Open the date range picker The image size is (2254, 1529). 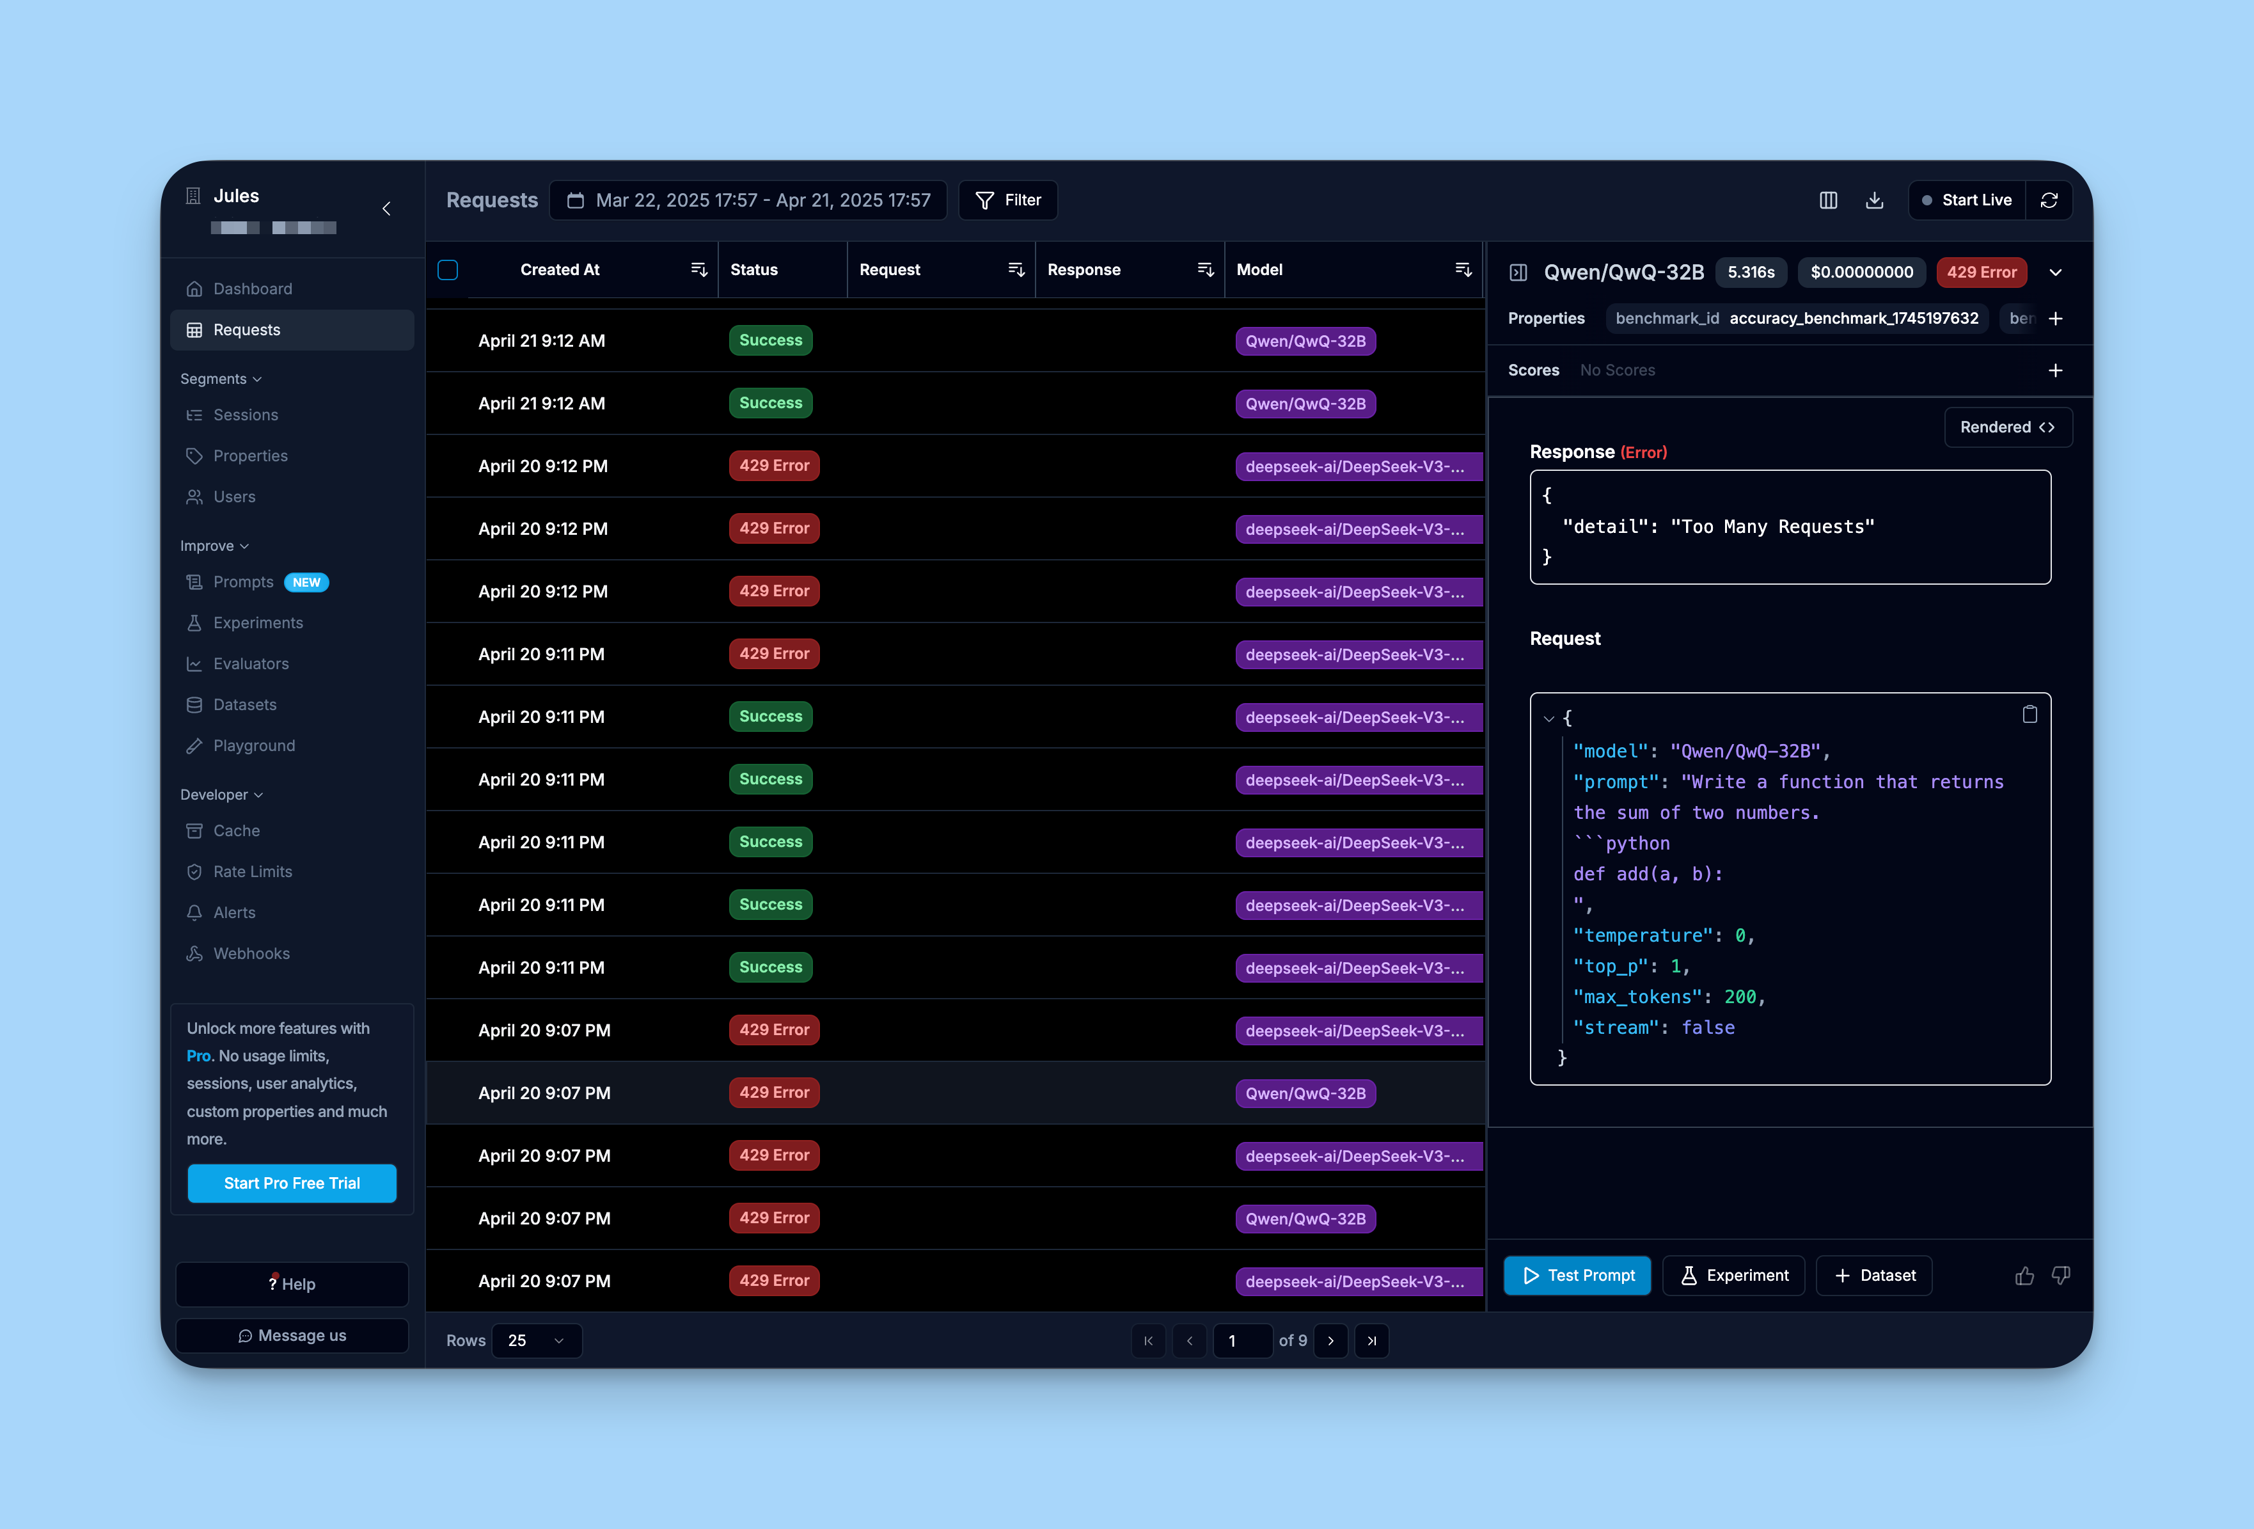tap(749, 200)
